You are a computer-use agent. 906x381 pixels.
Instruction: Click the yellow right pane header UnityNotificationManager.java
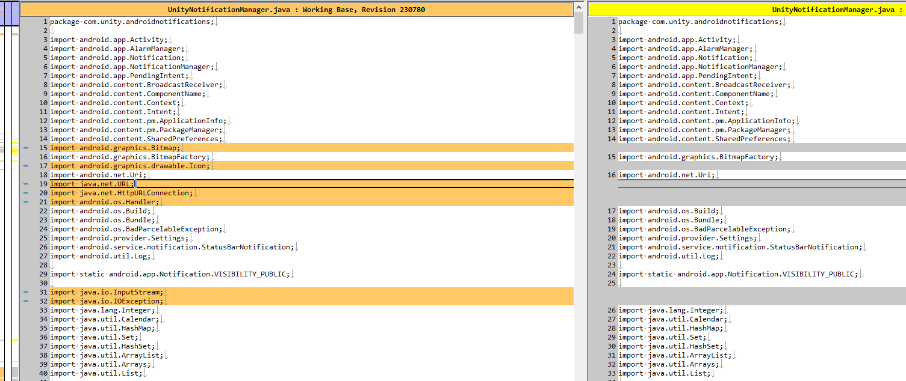pyautogui.click(x=747, y=10)
